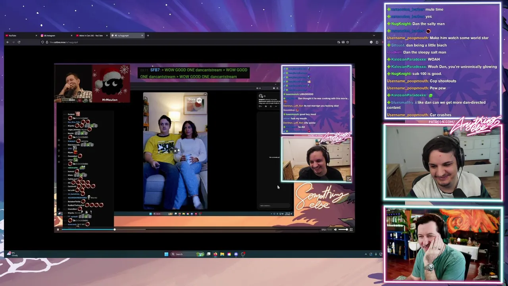Click the tracking protection shield icon

coord(42,42)
